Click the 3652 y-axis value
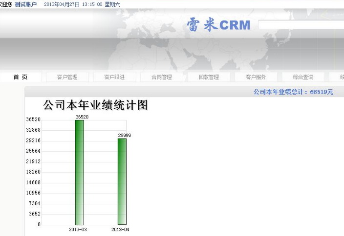The width and height of the screenshot is (344, 236). click(35, 214)
